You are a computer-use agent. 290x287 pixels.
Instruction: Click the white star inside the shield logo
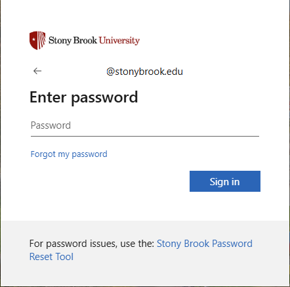(x=33, y=39)
